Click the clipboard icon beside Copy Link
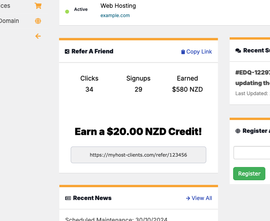This screenshot has height=221, width=270. [x=183, y=52]
